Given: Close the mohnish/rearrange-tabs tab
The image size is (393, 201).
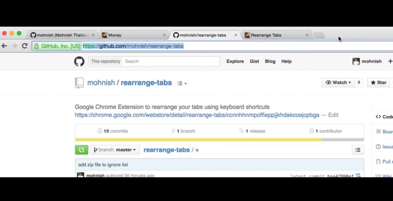Looking at the screenshot, I should coord(235,35).
